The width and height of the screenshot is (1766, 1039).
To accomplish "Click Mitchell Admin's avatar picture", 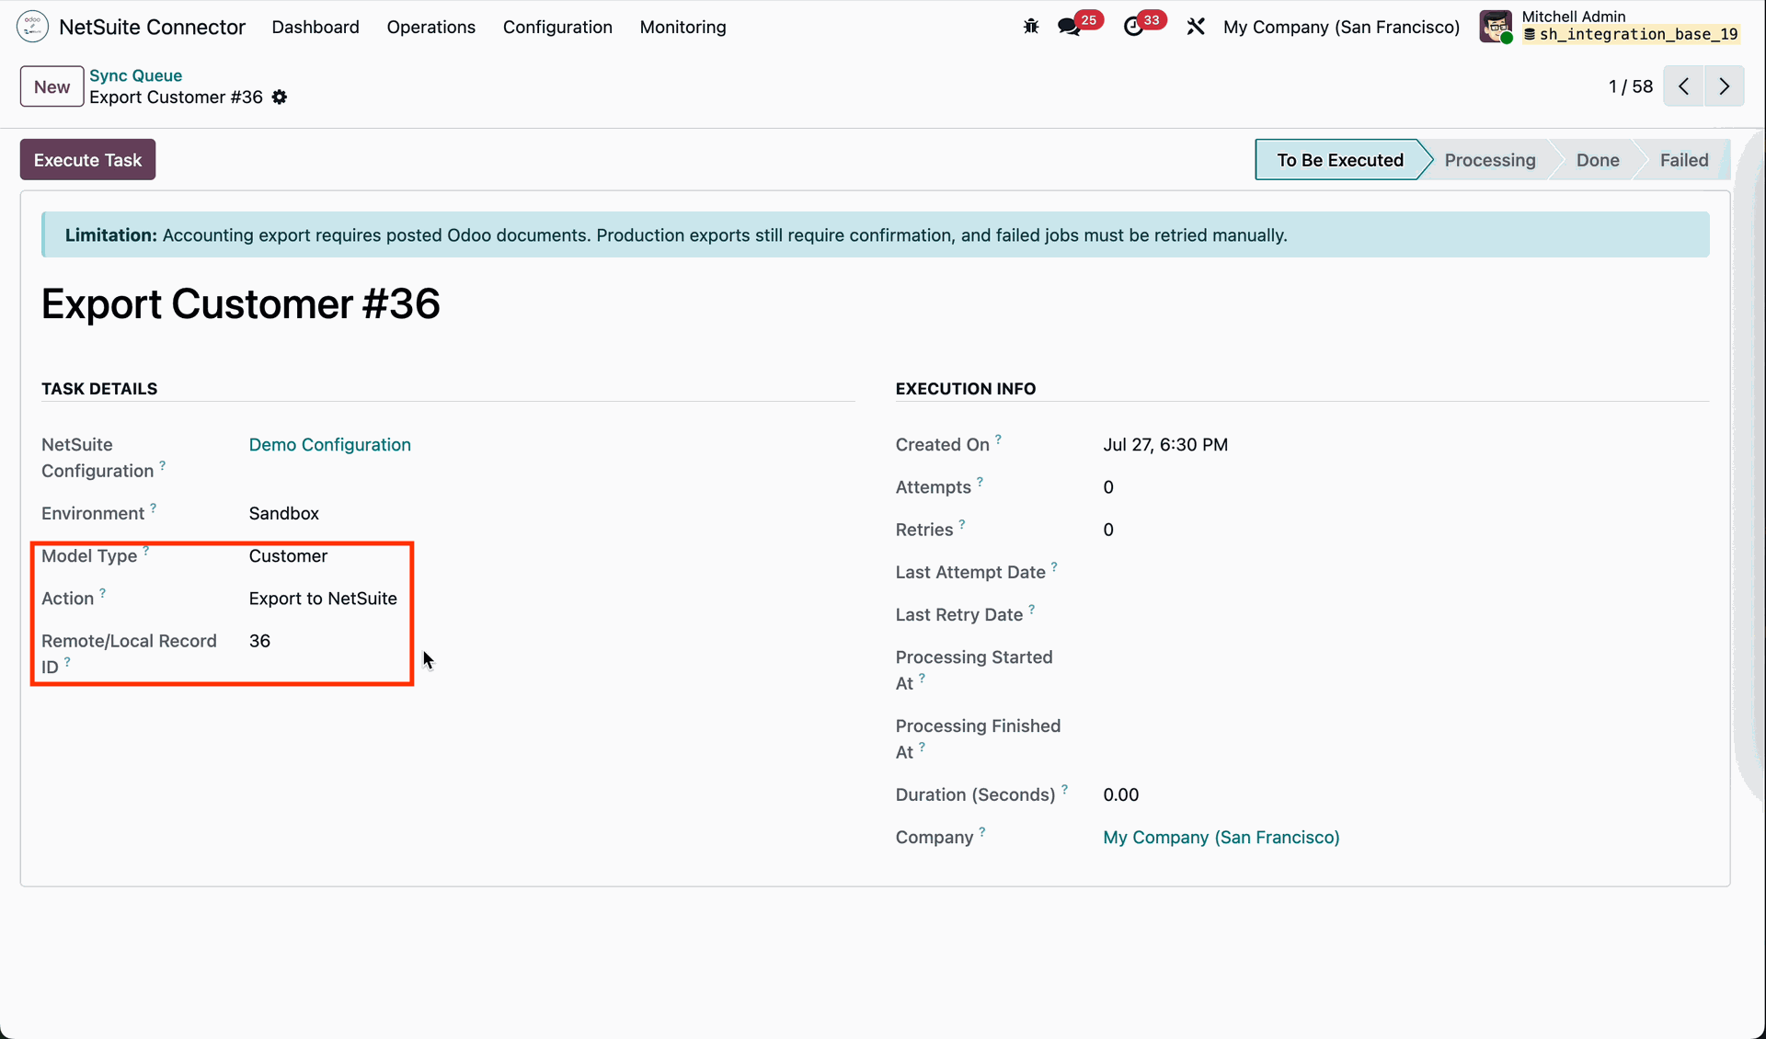I will (1496, 27).
